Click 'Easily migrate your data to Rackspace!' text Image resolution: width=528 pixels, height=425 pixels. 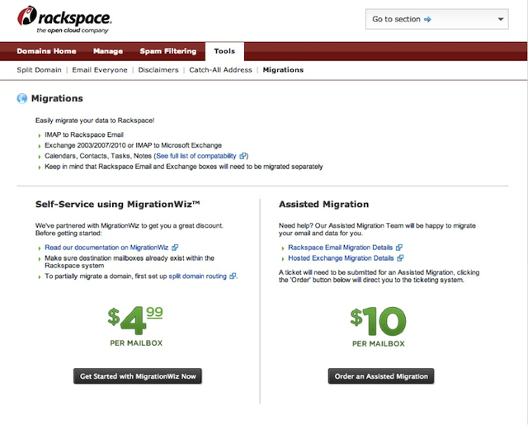tap(95, 120)
